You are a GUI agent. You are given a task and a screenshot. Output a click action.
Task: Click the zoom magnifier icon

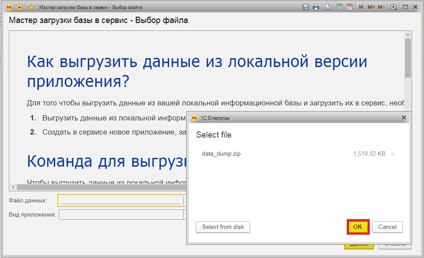[x=394, y=7]
